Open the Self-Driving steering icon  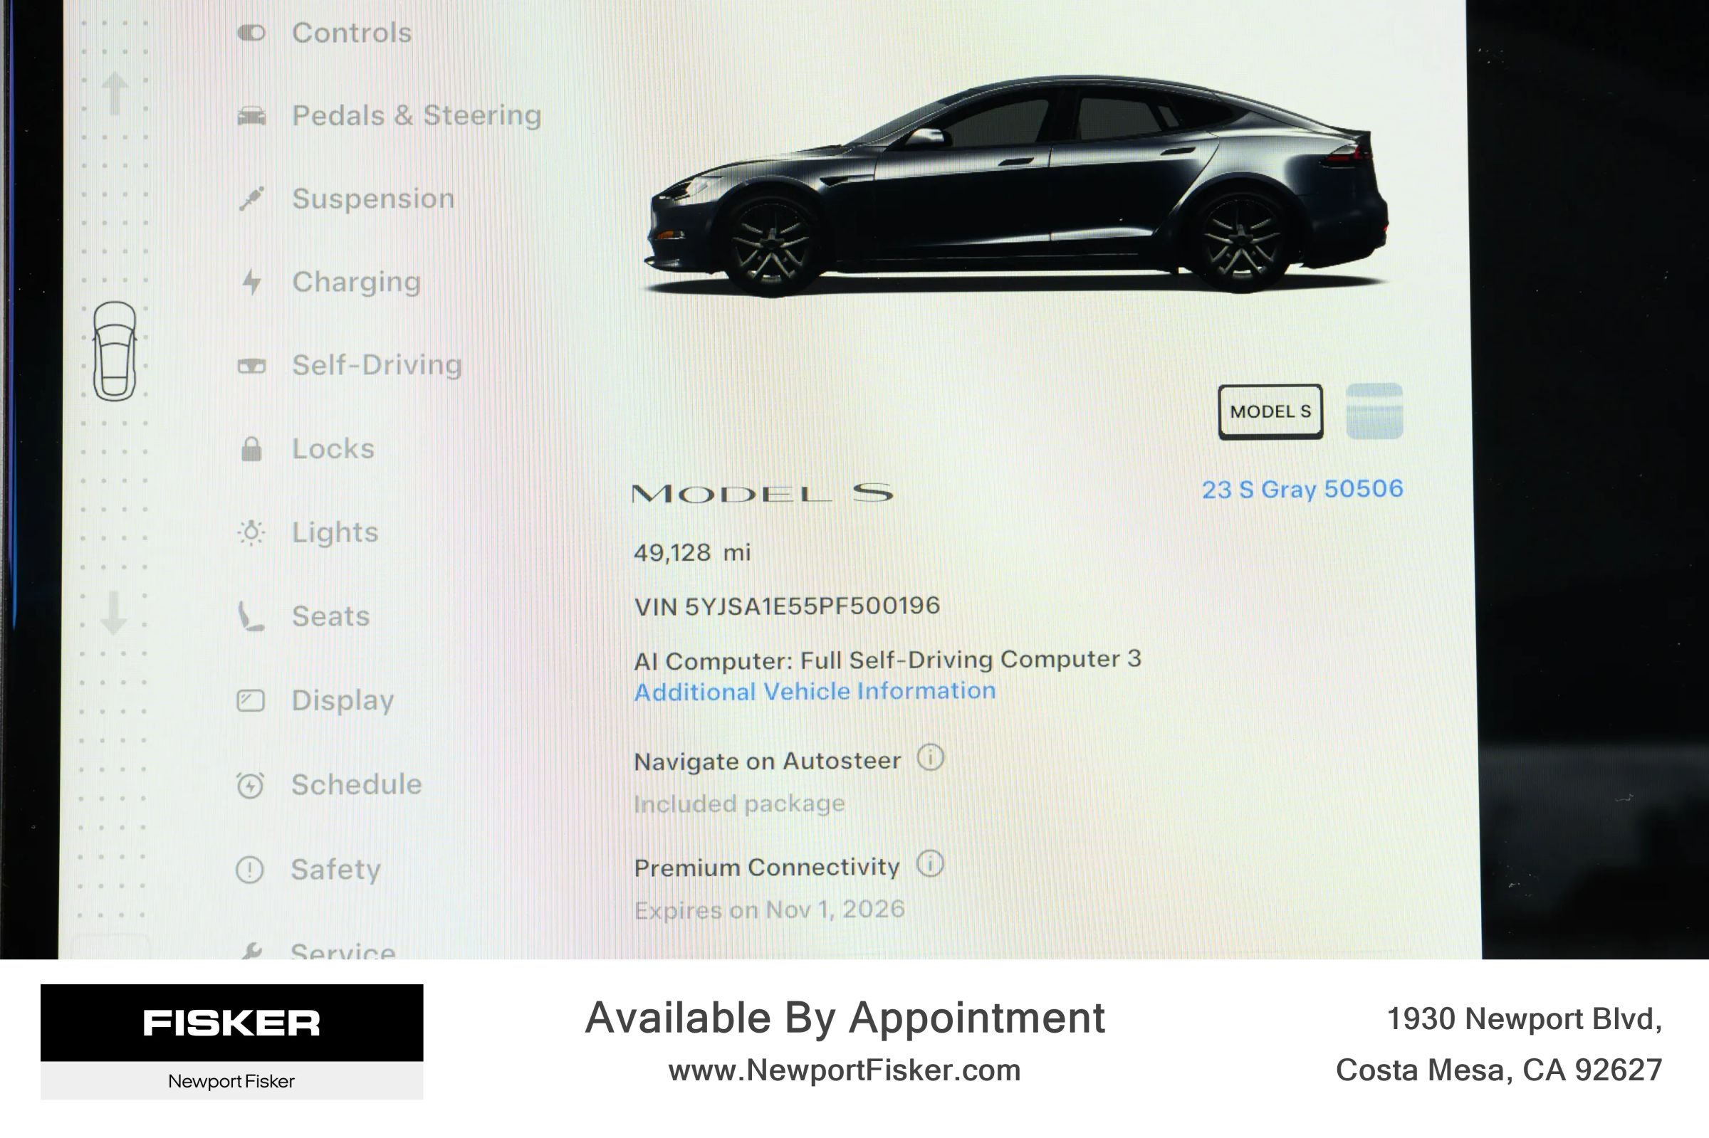[x=251, y=366]
